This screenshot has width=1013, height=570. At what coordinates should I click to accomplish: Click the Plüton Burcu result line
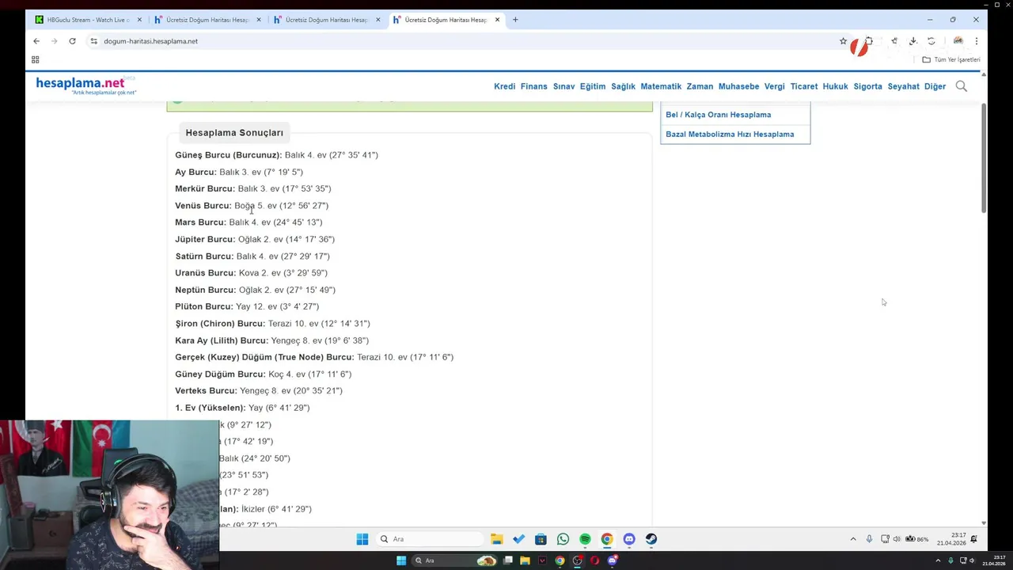point(247,306)
